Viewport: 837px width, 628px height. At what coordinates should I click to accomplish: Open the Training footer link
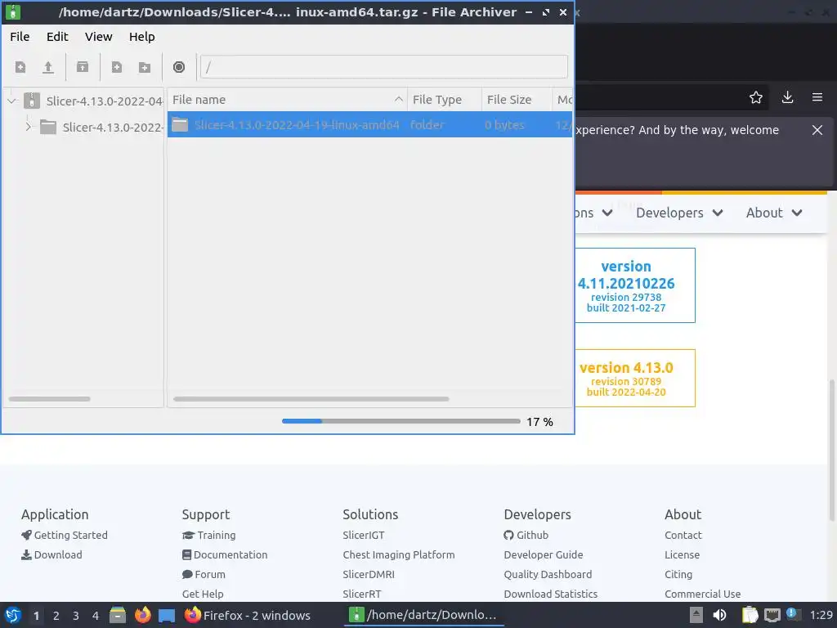pyautogui.click(x=208, y=535)
